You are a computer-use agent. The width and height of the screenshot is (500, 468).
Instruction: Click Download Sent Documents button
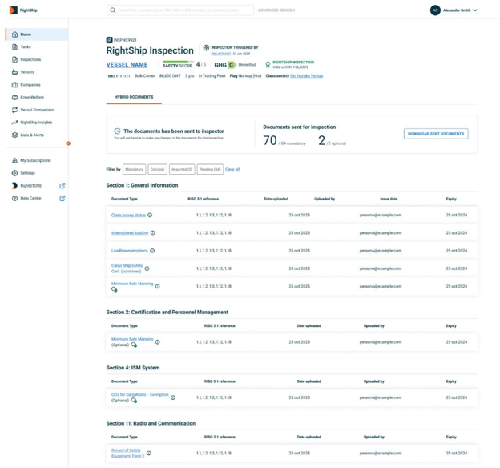pos(436,134)
